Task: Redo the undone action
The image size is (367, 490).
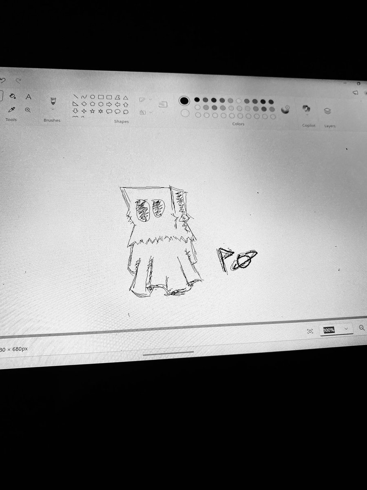Action: point(18,81)
